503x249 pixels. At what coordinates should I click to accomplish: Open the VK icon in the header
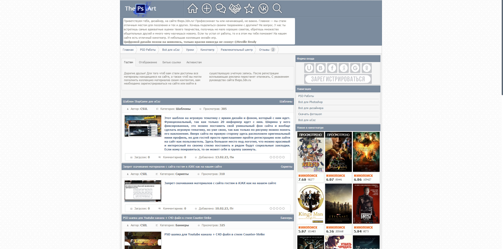tap(263, 9)
